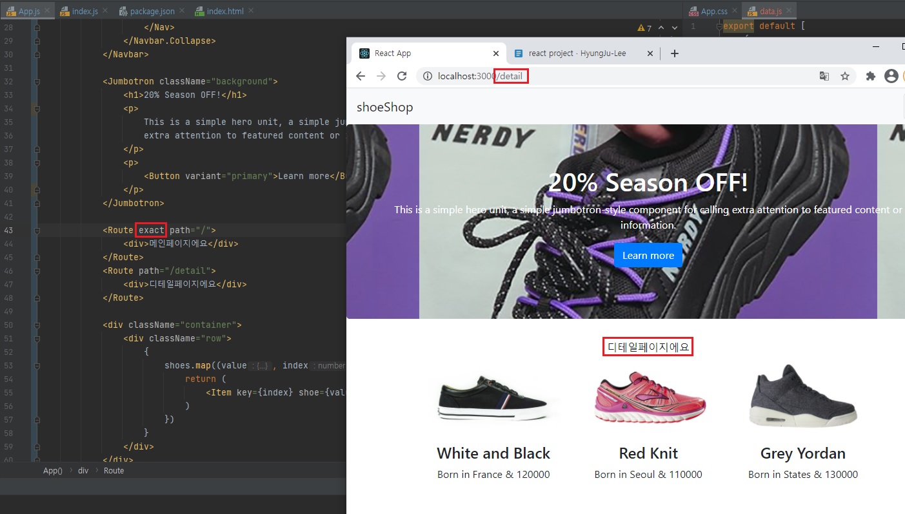Open the index.html editor tab
This screenshot has width=905, height=514.
(225, 11)
